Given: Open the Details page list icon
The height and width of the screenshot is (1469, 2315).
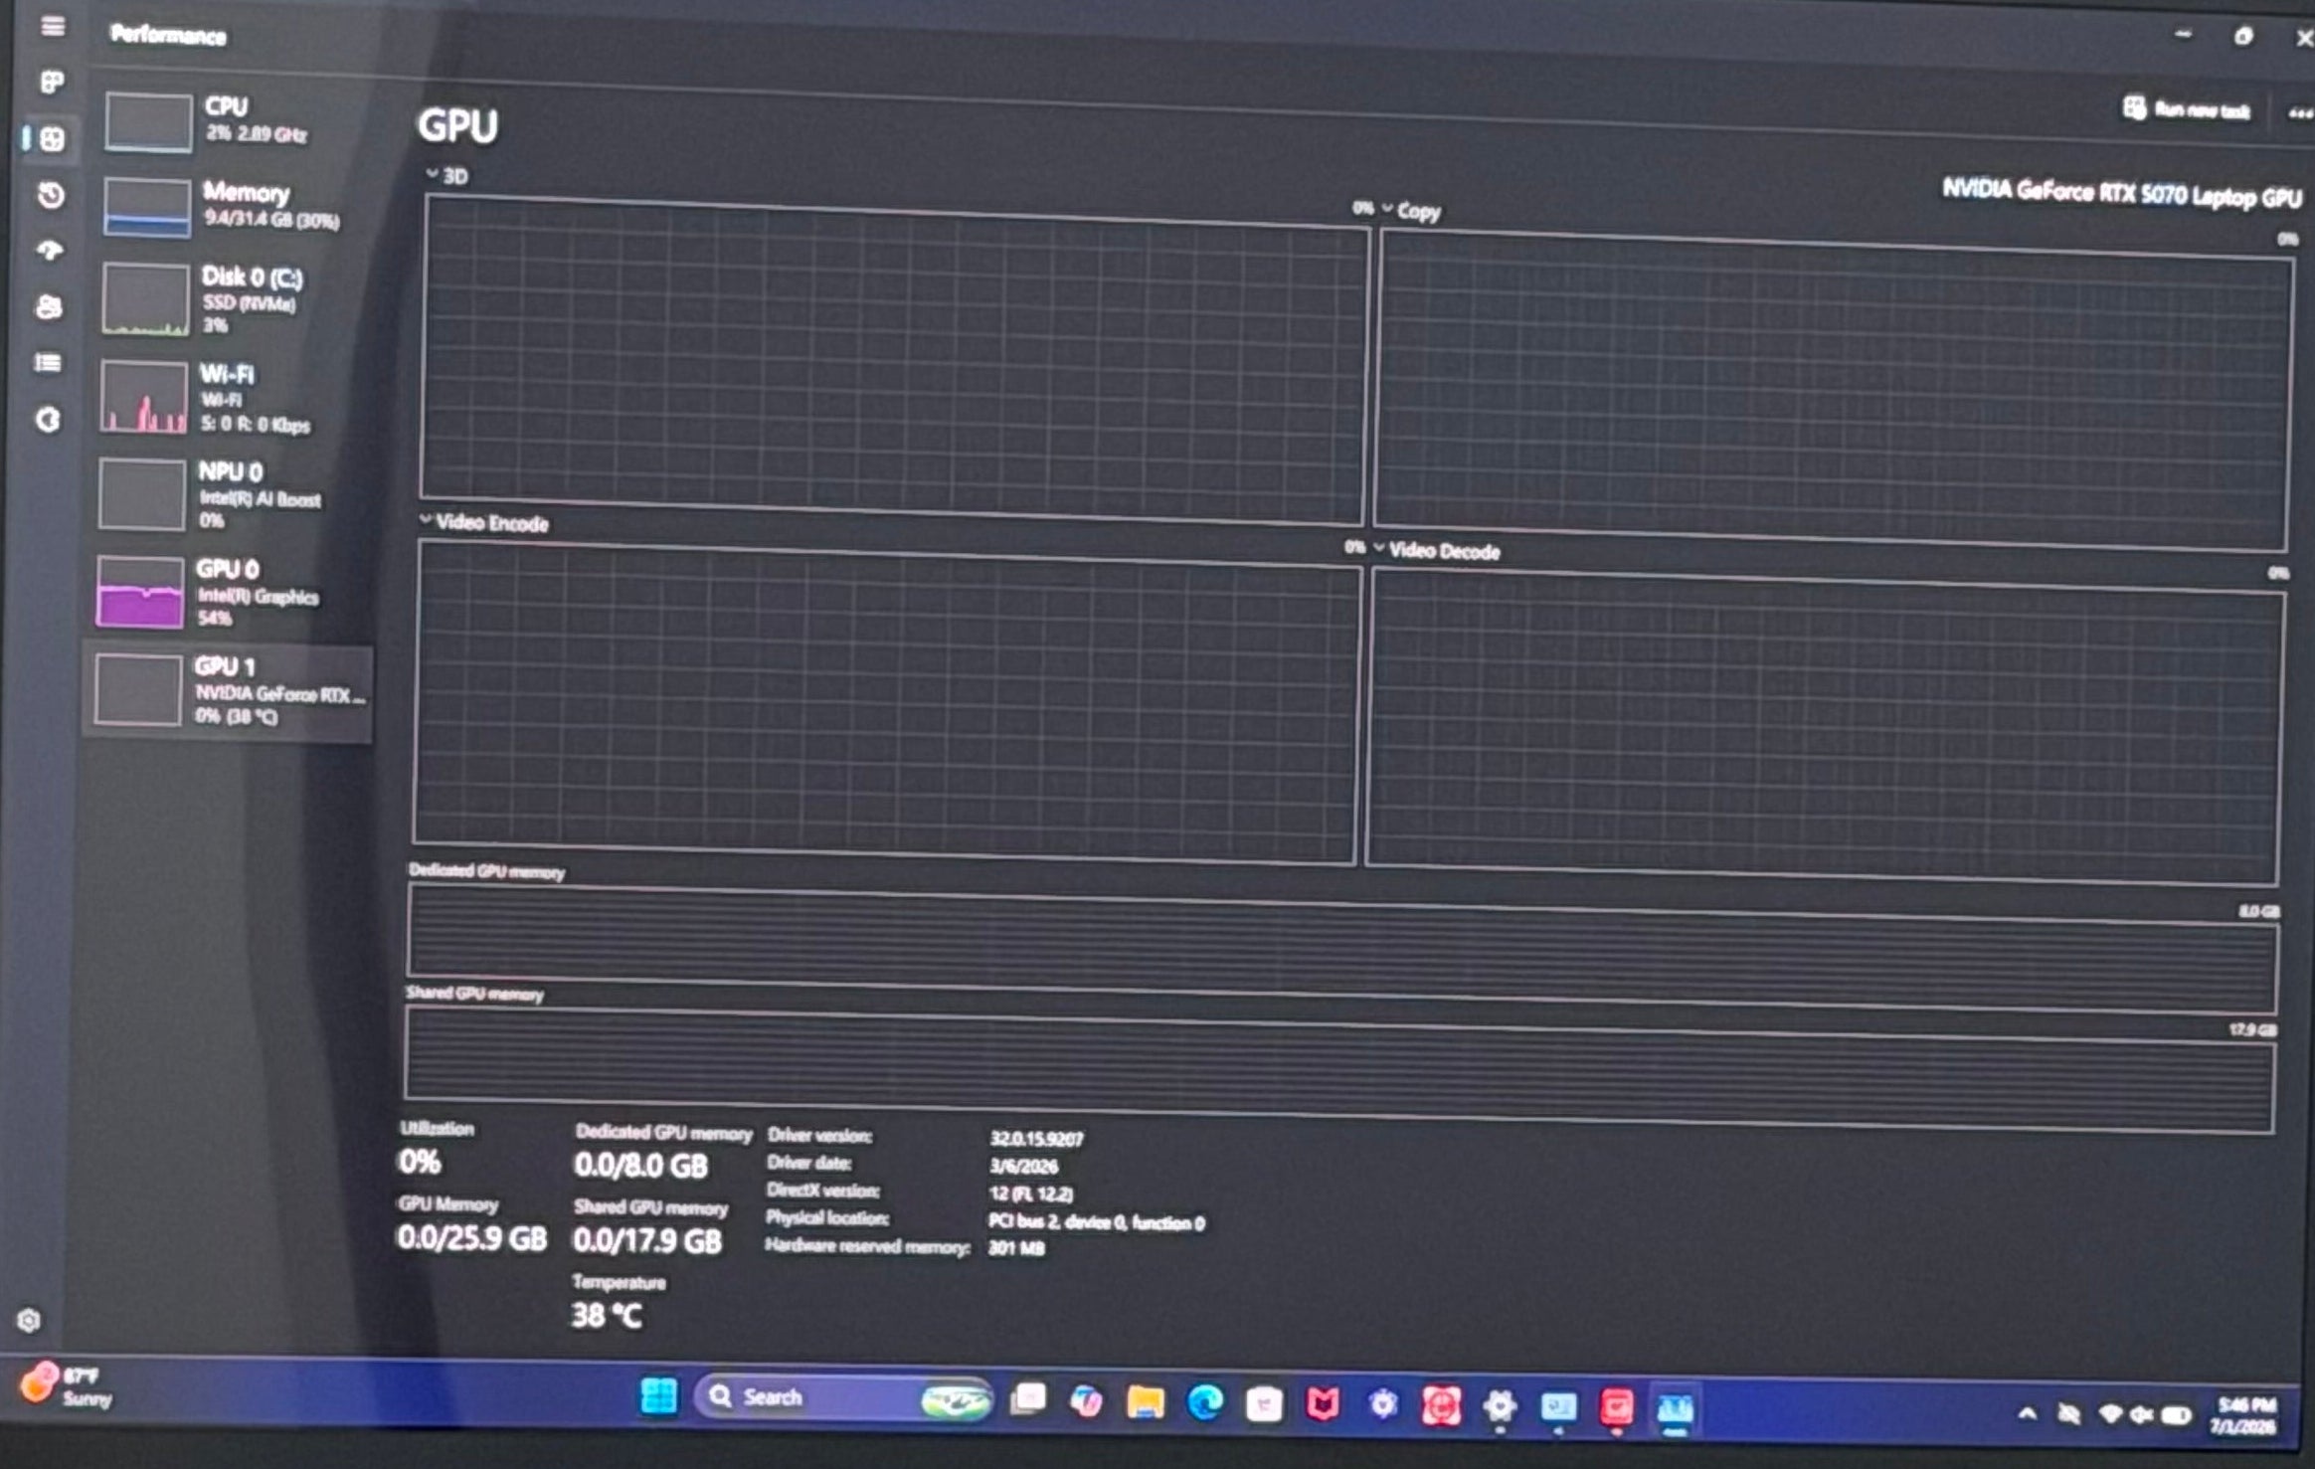Looking at the screenshot, I should (48, 363).
